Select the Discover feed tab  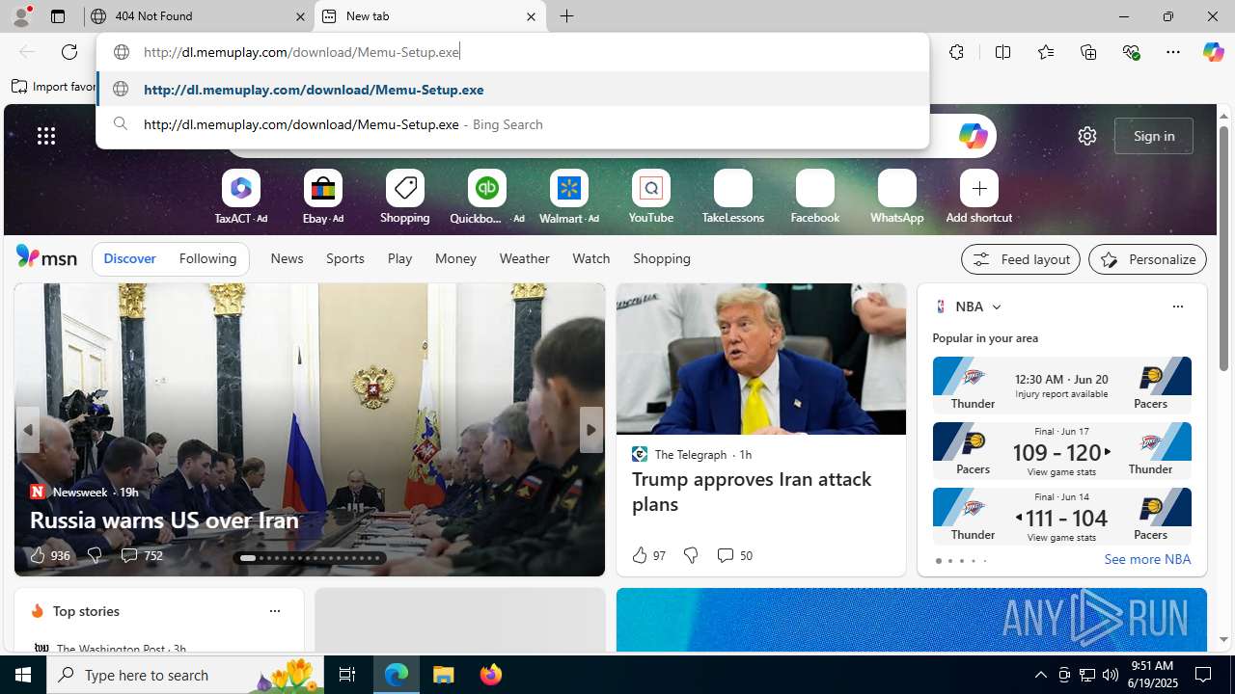tap(129, 258)
